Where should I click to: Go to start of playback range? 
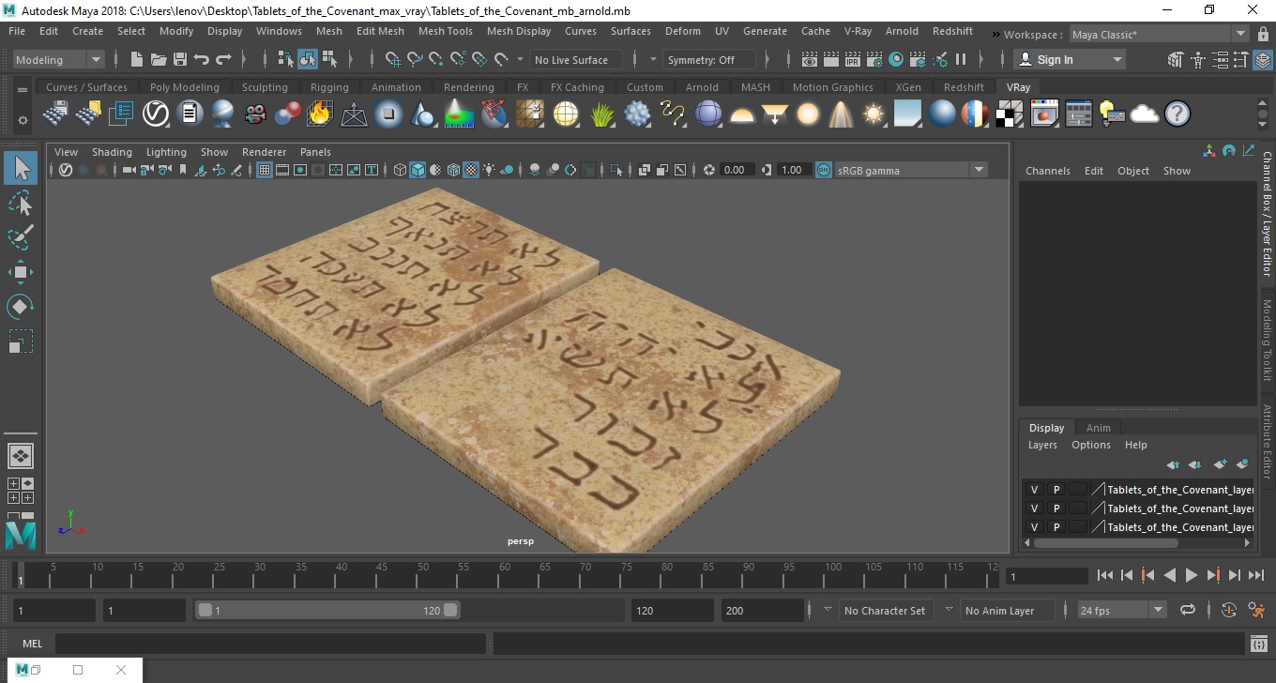pos(1105,576)
